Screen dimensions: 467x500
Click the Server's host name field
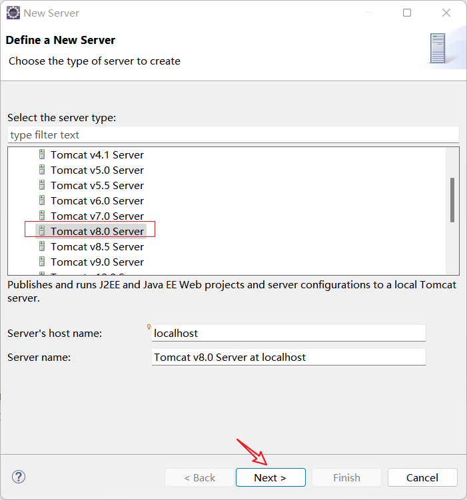(x=288, y=334)
